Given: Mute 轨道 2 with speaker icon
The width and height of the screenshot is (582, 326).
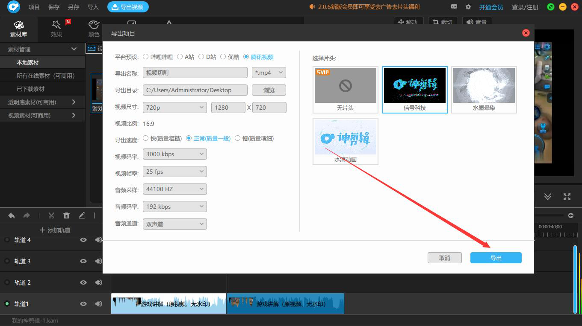Looking at the screenshot, I should click(x=99, y=282).
